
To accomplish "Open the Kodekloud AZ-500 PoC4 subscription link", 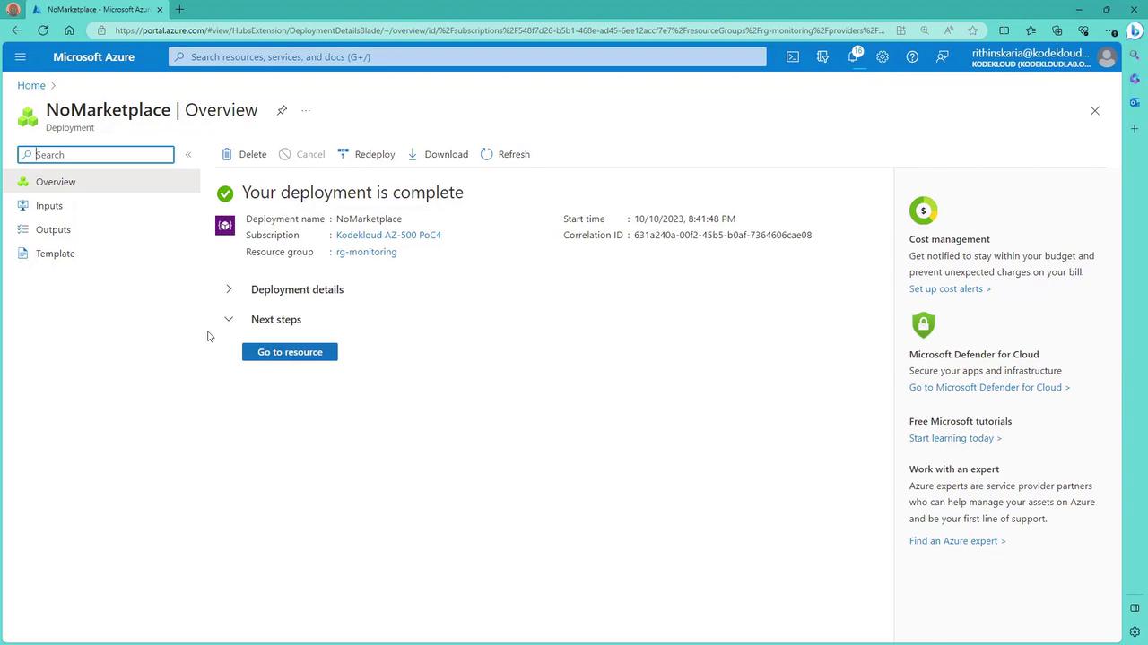I will pyautogui.click(x=388, y=235).
